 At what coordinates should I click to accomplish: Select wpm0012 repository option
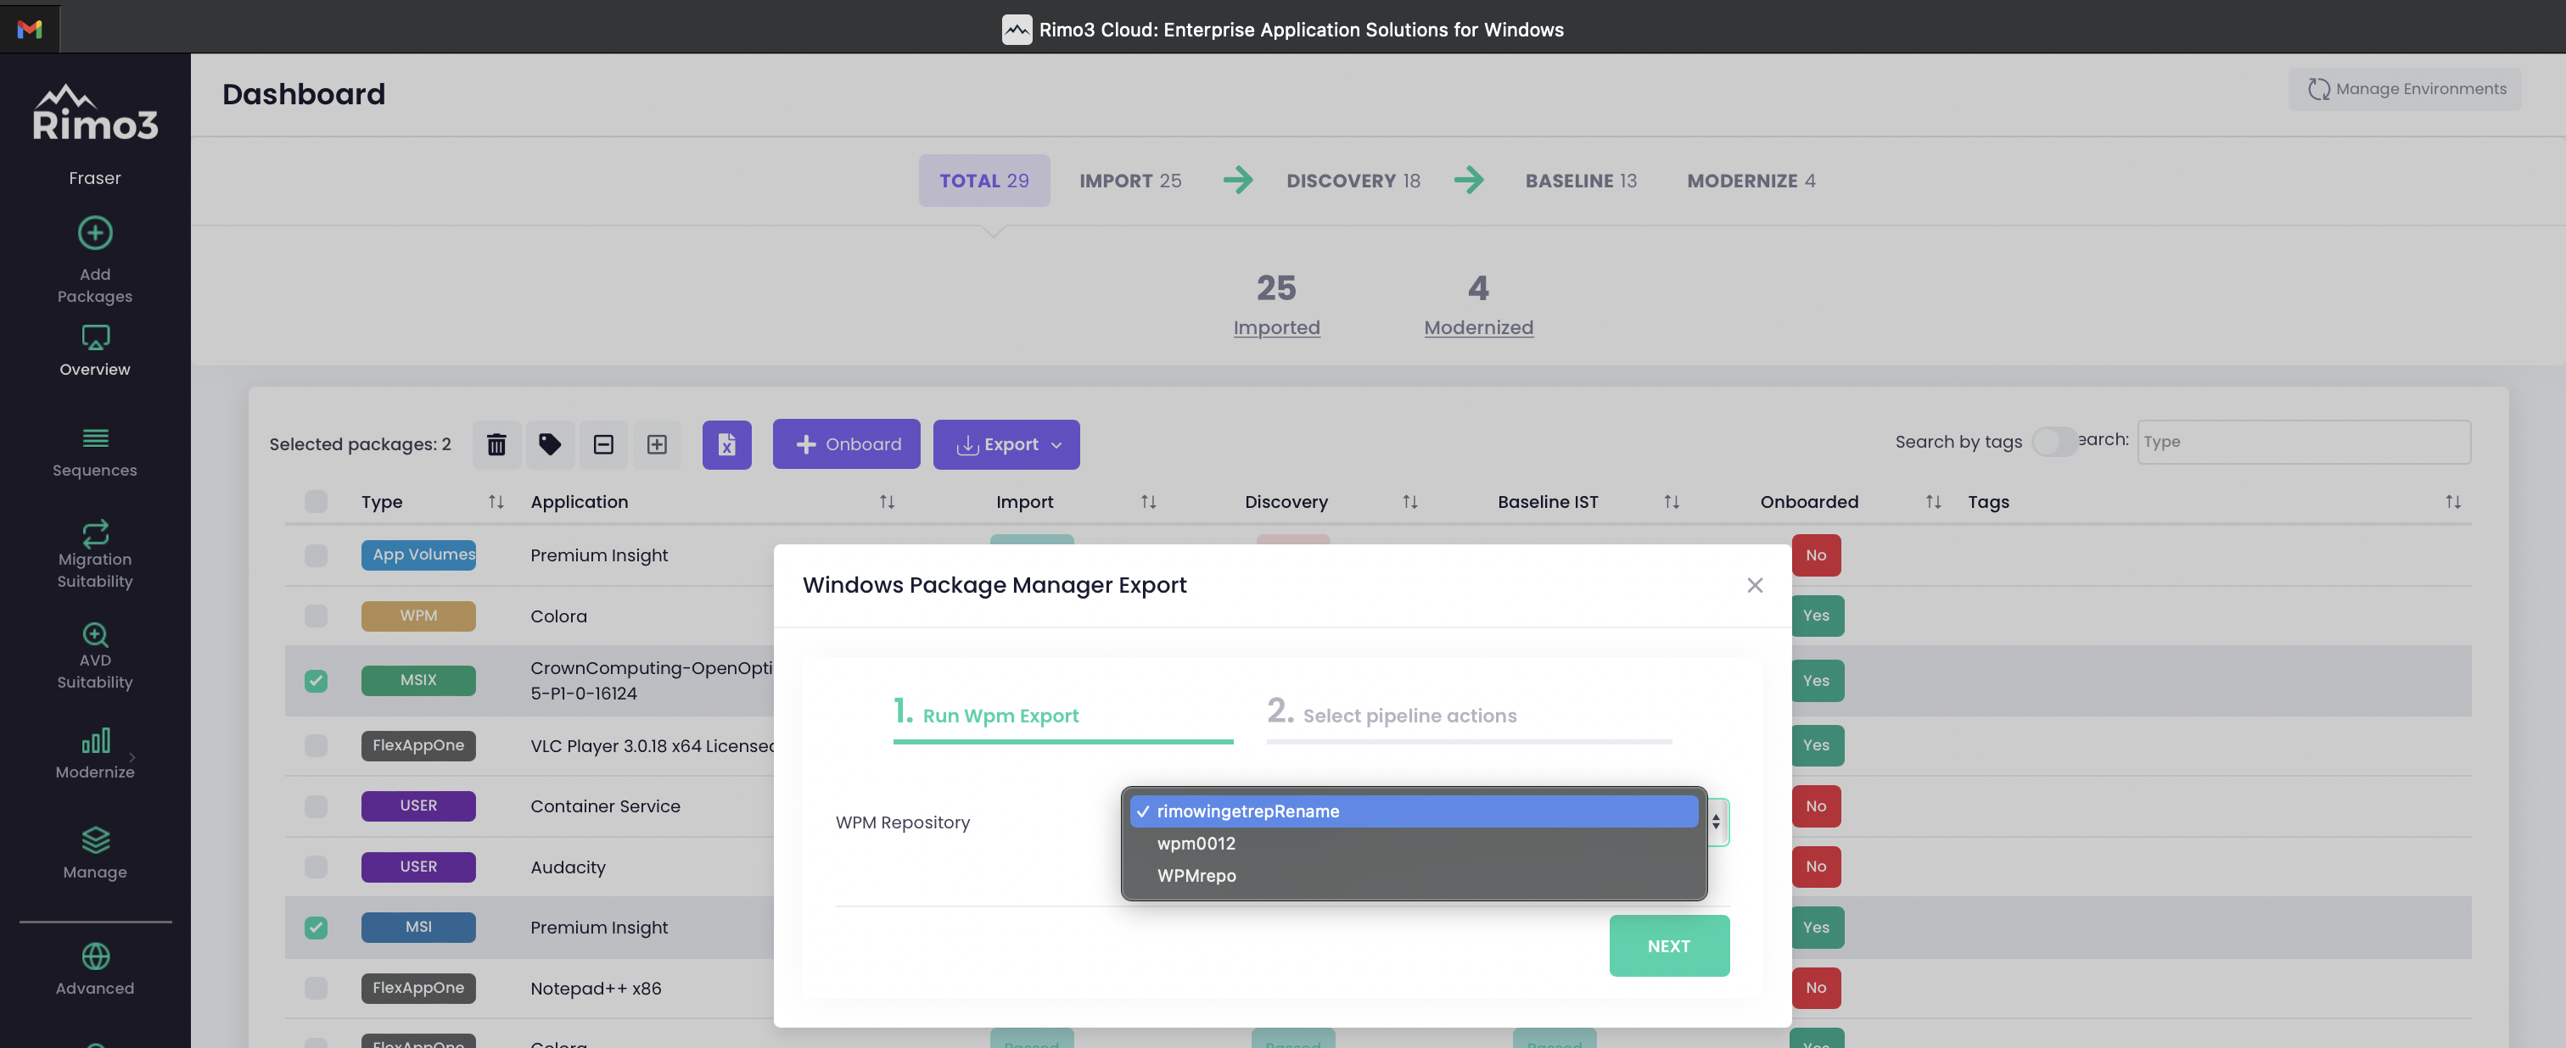click(x=1196, y=843)
